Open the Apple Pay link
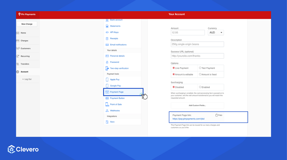 point(115,80)
